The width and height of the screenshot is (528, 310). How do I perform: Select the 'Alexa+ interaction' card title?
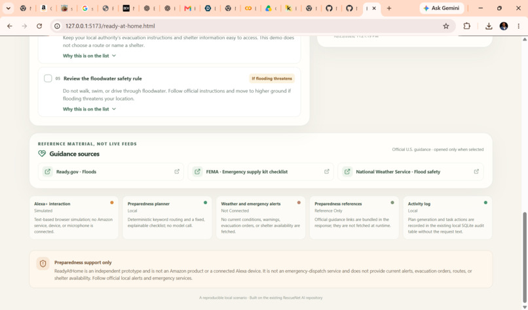click(52, 204)
